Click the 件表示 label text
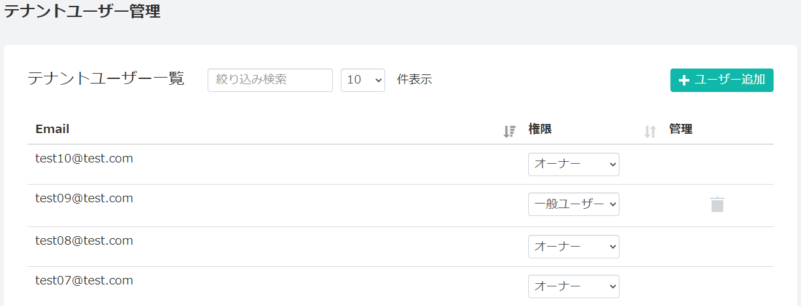Viewport: 801px width, 306px height. pos(415,80)
